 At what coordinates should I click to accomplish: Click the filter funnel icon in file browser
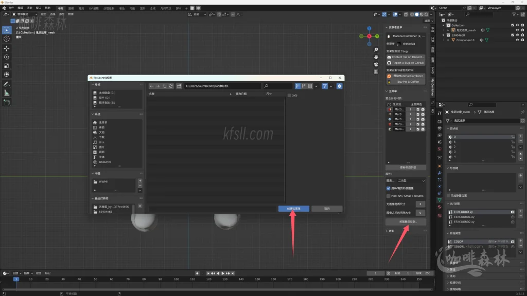pyautogui.click(x=325, y=86)
